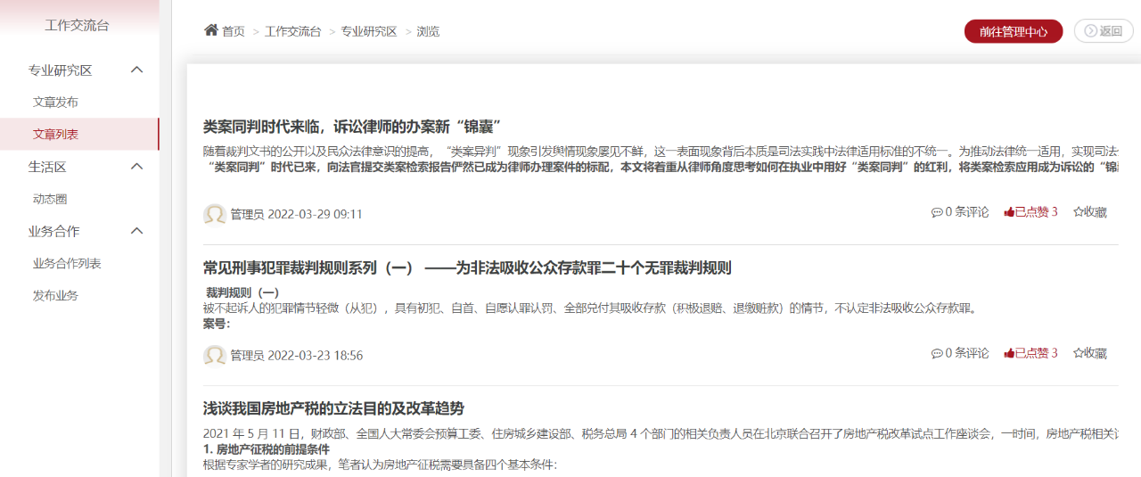The height and width of the screenshot is (477, 1141).
Task: Click the 前往管理中心 button
Action: pyautogui.click(x=1014, y=31)
